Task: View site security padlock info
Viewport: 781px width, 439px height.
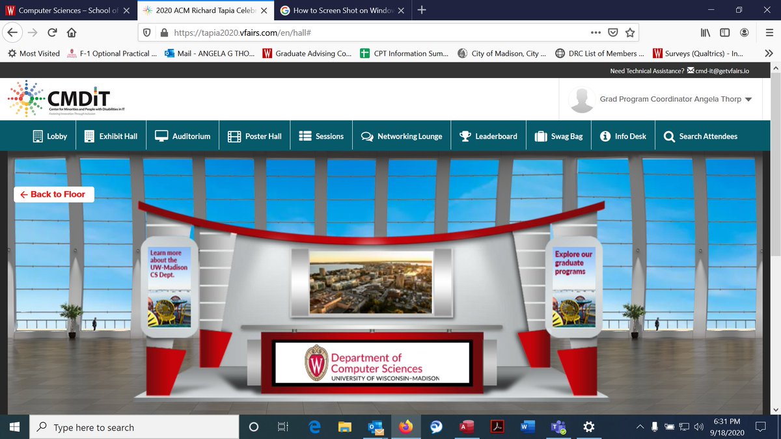Action: click(164, 33)
